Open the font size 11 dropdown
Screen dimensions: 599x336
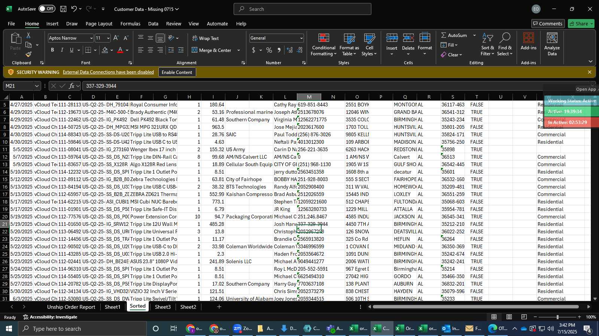[108, 38]
